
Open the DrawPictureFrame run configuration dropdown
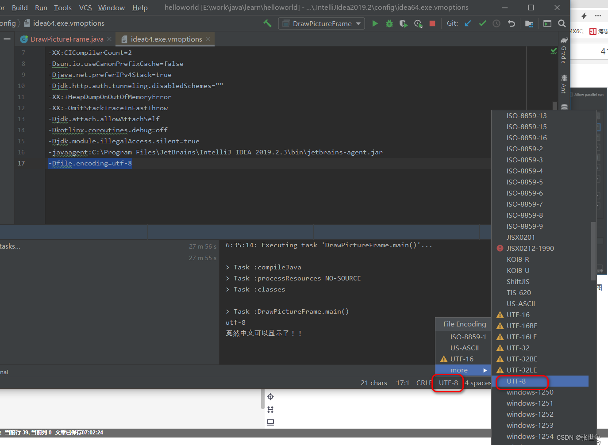(321, 23)
